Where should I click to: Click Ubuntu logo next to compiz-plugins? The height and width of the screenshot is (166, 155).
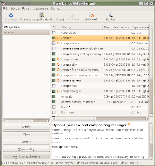tap(58, 91)
